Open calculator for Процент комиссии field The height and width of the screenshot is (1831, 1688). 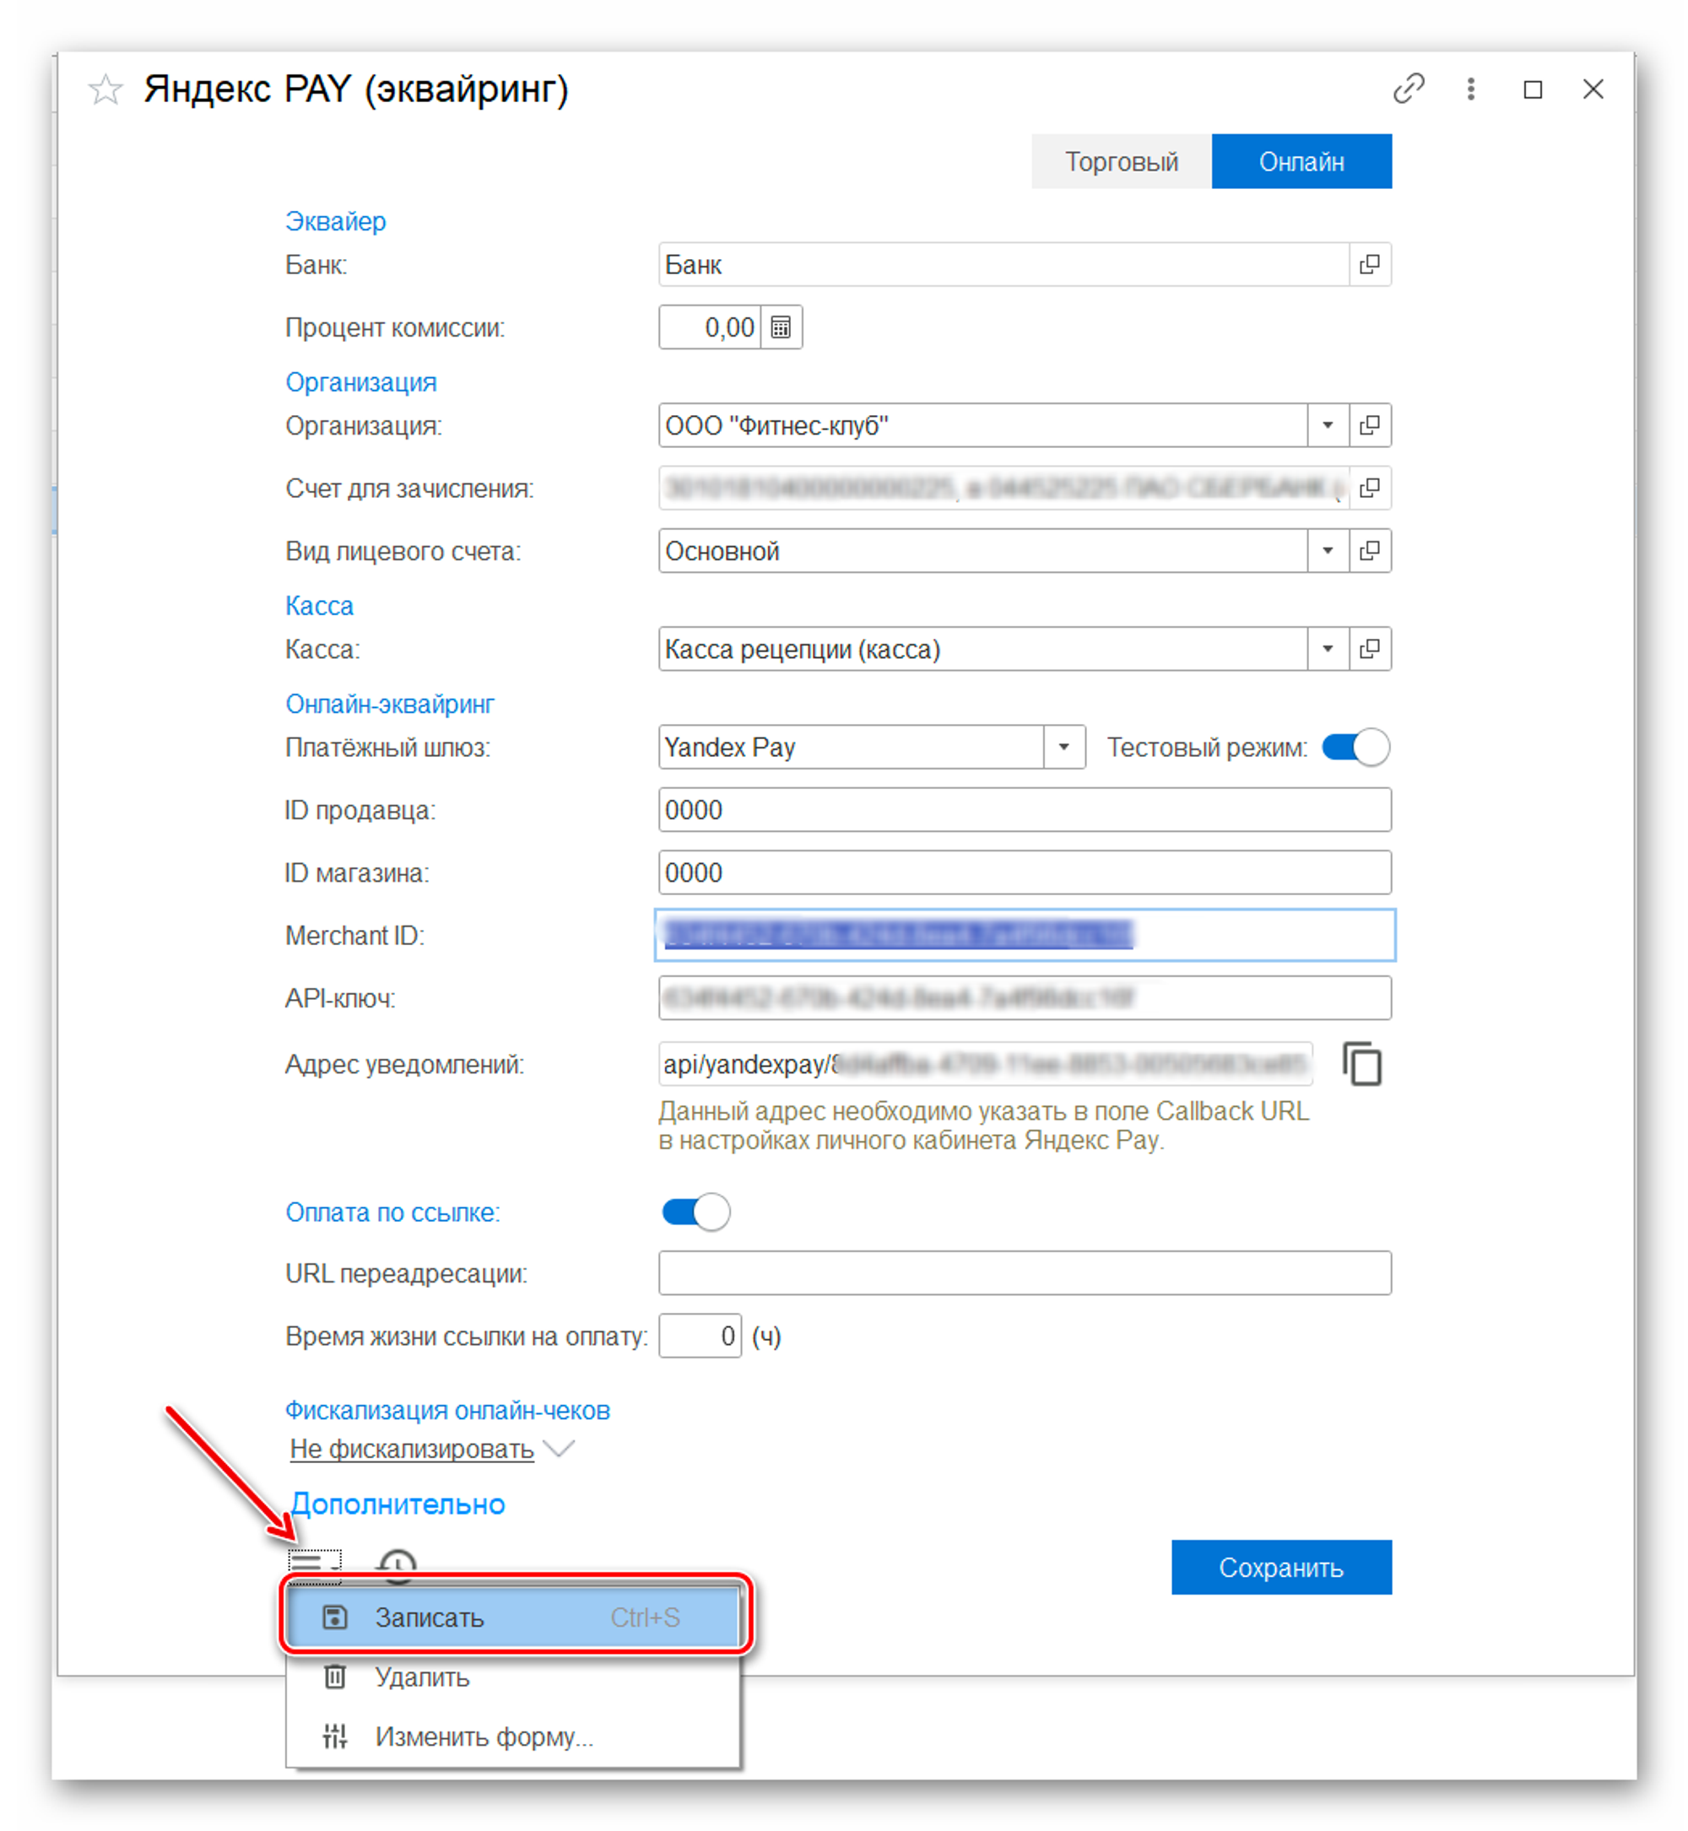pyautogui.click(x=781, y=327)
